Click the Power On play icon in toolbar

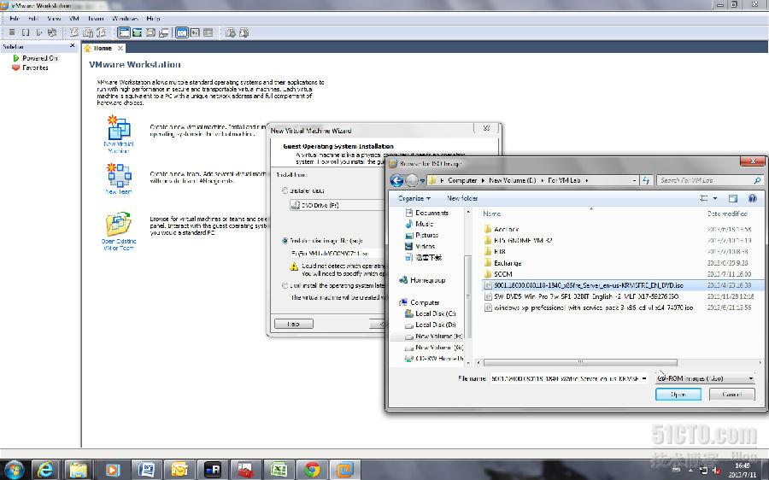[x=39, y=32]
